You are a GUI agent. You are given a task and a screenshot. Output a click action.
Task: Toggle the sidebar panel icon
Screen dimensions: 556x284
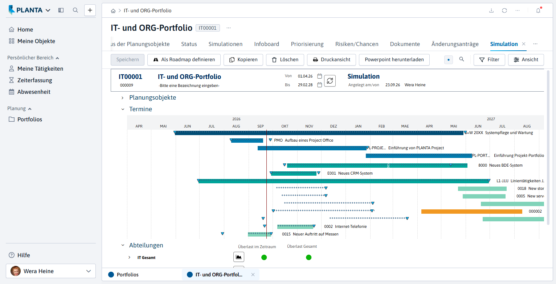(61, 10)
